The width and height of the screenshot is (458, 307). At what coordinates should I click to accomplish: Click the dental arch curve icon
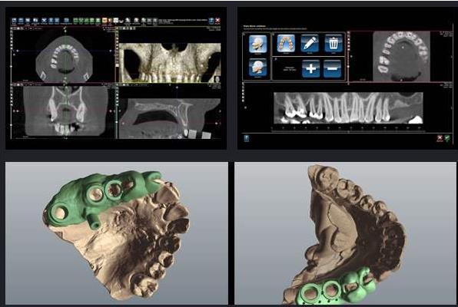coord(286,44)
